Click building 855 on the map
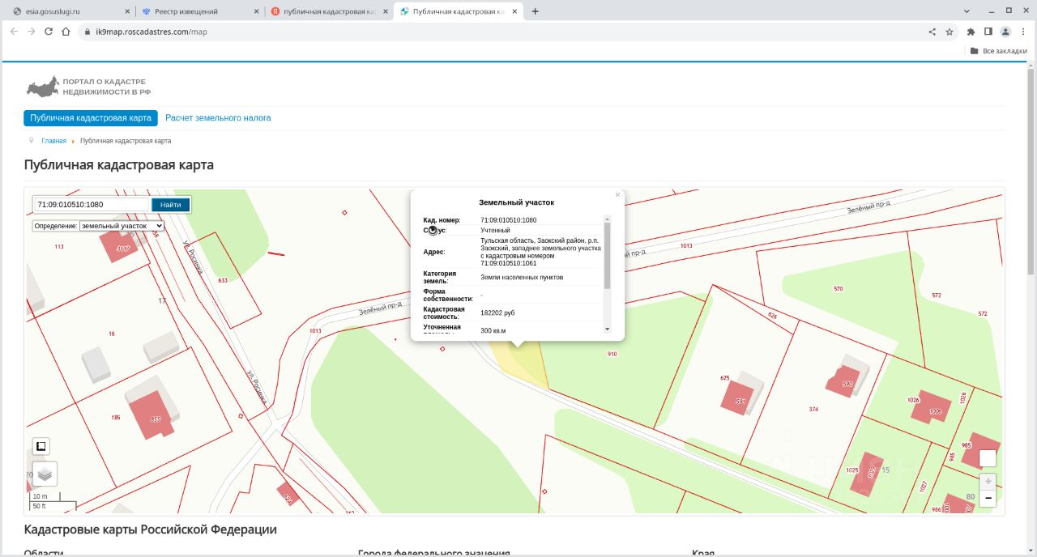The width and height of the screenshot is (1037, 557). pyautogui.click(x=151, y=414)
